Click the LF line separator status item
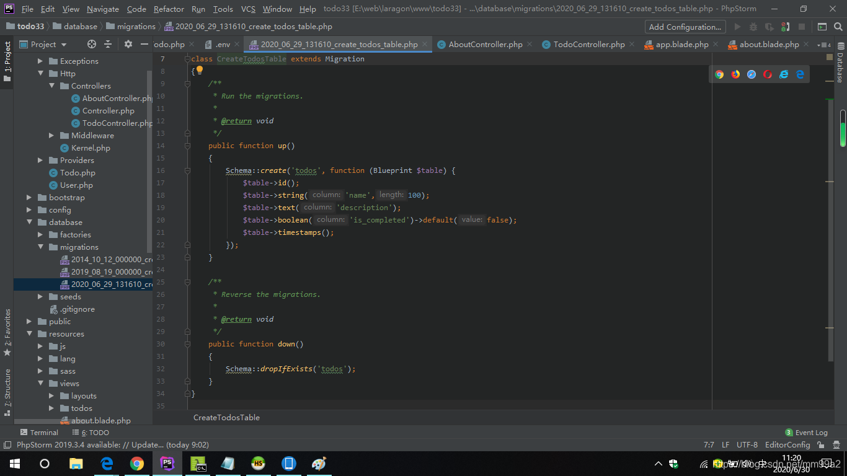The image size is (847, 476). click(725, 445)
